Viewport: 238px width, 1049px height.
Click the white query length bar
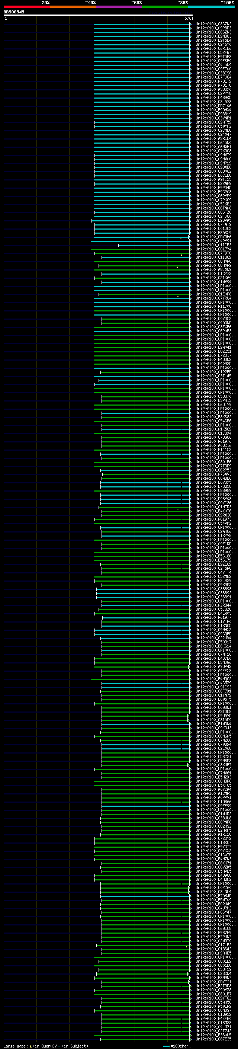(x=98, y=15)
